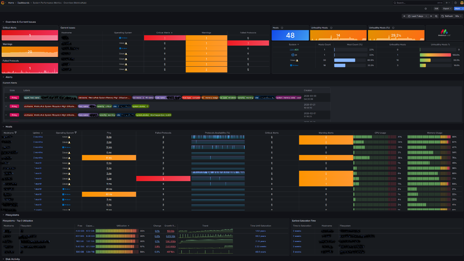Collapse the Alerts section row

coord(3,77)
